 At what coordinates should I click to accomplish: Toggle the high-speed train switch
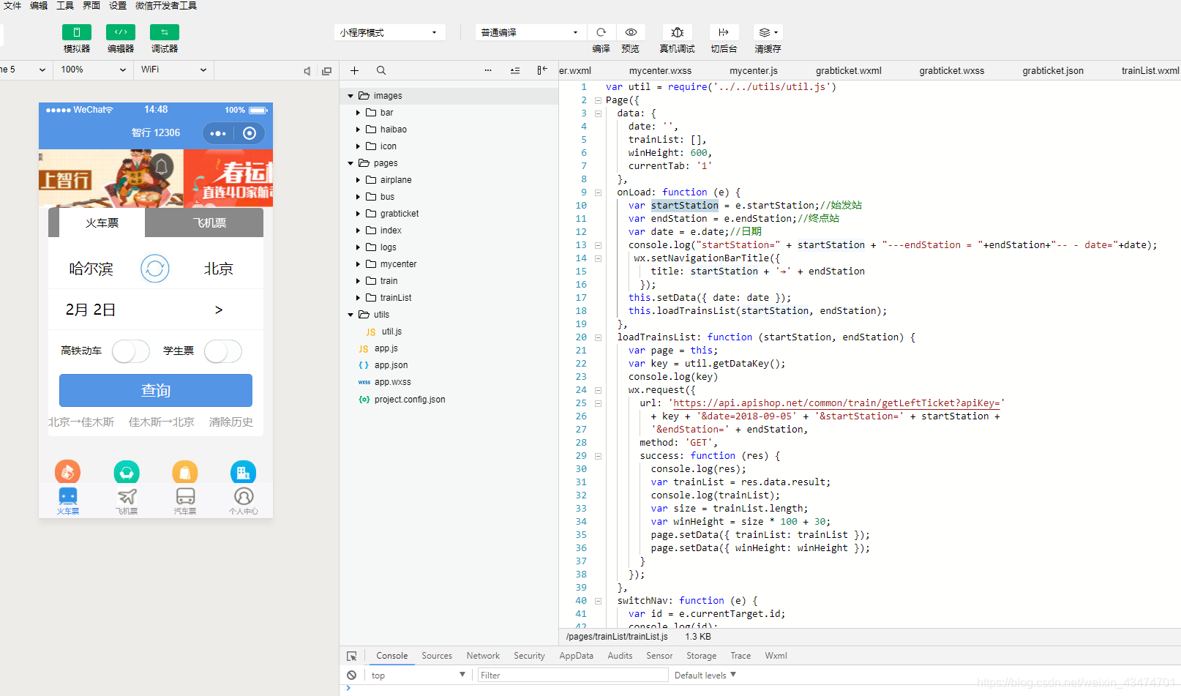131,351
